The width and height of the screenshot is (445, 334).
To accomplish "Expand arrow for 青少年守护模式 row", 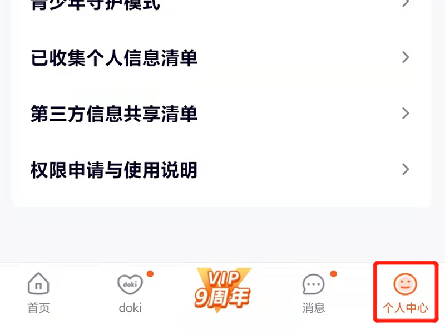I will pyautogui.click(x=406, y=3).
